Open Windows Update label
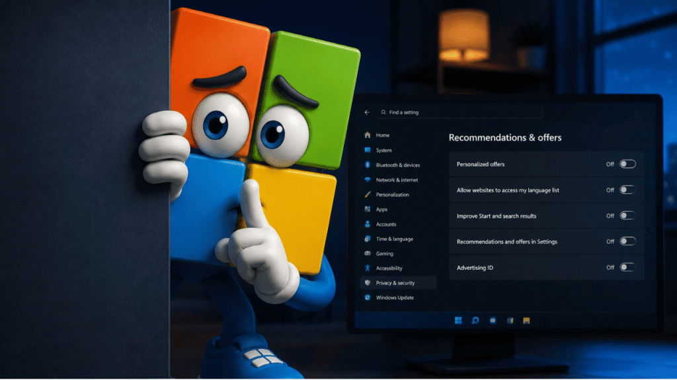Image resolution: width=677 pixels, height=380 pixels. pyautogui.click(x=395, y=298)
